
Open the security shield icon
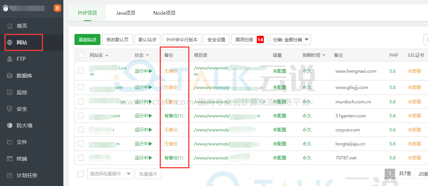10,109
